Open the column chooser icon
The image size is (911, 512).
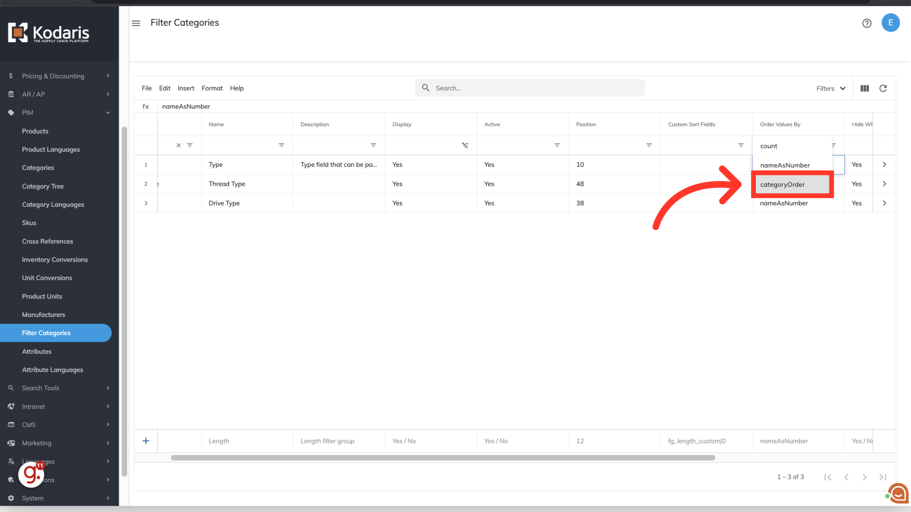pyautogui.click(x=865, y=89)
